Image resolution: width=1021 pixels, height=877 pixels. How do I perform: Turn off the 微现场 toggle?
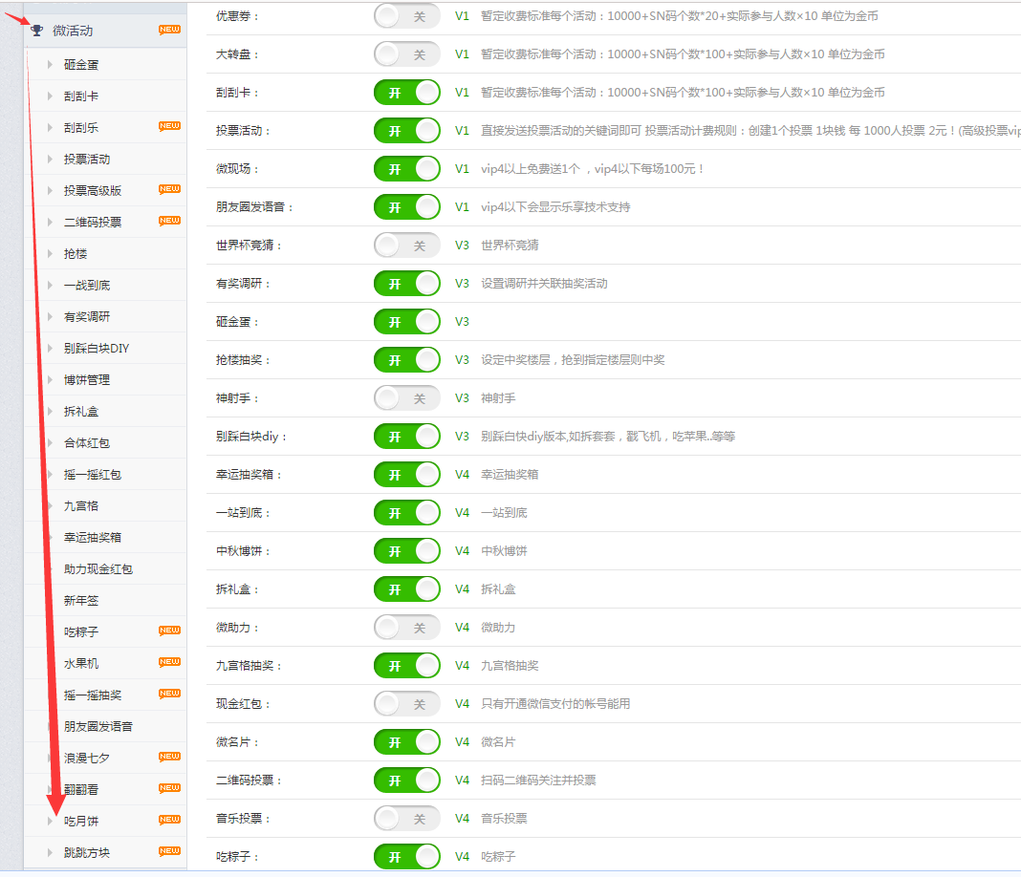click(x=407, y=169)
